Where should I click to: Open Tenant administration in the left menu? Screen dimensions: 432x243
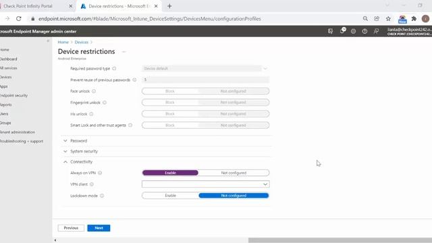click(18, 132)
